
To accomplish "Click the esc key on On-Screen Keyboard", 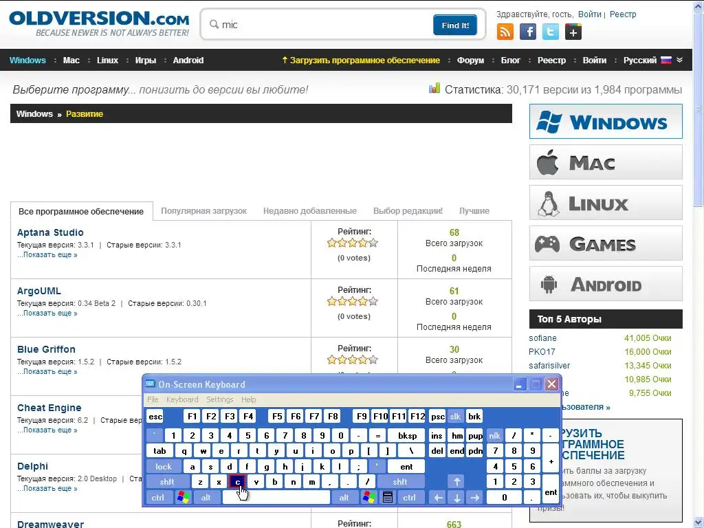I will [x=155, y=417].
